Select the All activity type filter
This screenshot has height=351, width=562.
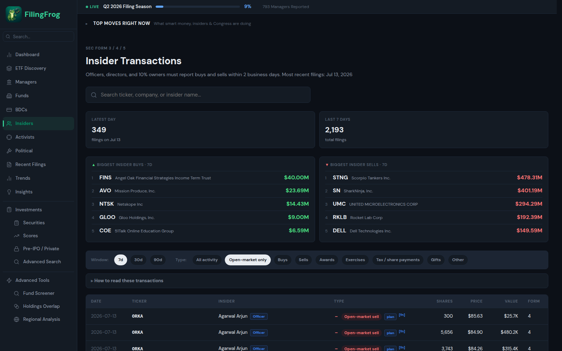[207, 260]
